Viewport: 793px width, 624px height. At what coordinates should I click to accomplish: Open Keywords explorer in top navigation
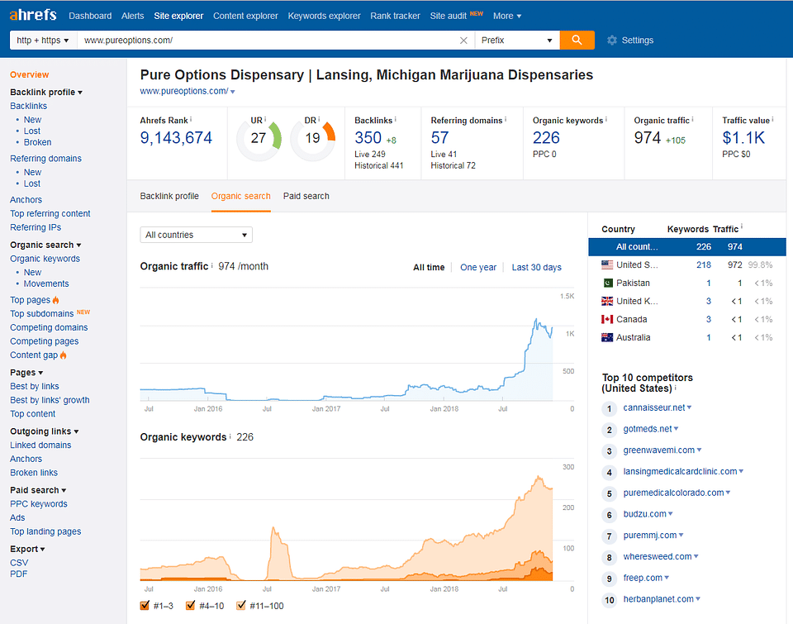324,16
